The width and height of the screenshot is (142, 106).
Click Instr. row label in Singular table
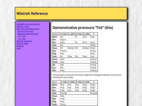pyautogui.click(x=56, y=57)
